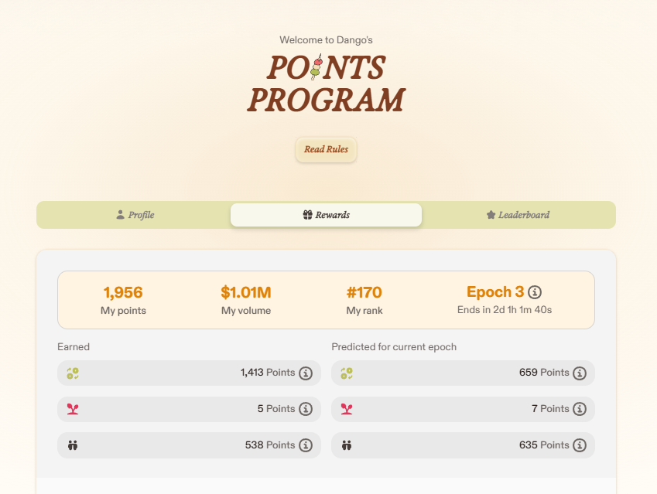Show info for Earned 538 Points
The width and height of the screenshot is (657, 494).
[x=306, y=445]
